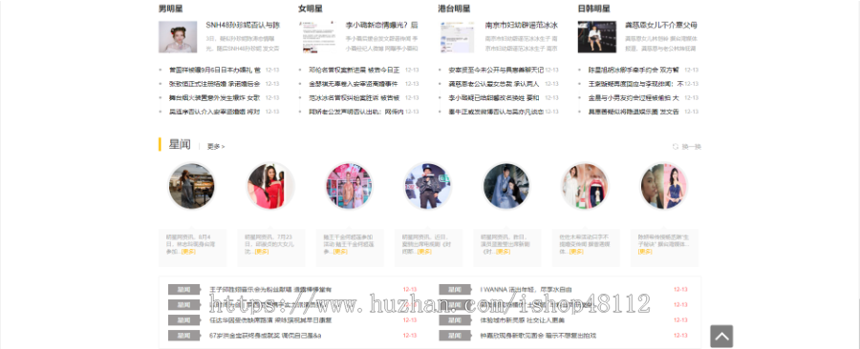Click the back-to-top arrow button
This screenshot has height=349, width=860.
[x=721, y=337]
